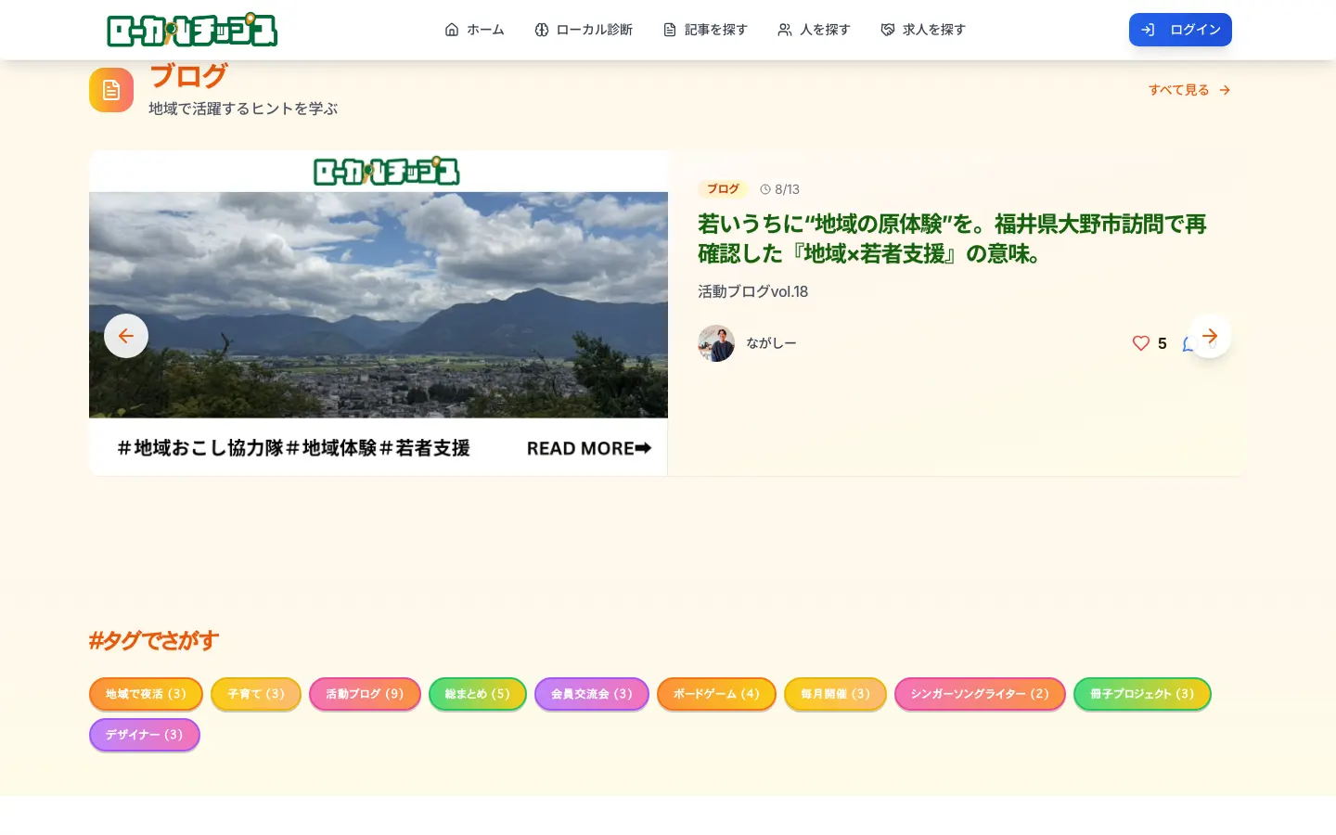This screenshot has height=835, width=1336.
Task: Open 求人を探す in the navigation
Action: [x=923, y=30]
